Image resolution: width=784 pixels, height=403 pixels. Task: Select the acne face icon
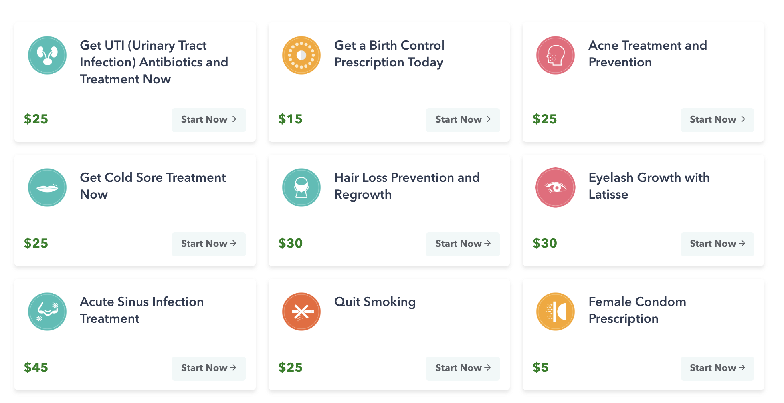point(556,55)
